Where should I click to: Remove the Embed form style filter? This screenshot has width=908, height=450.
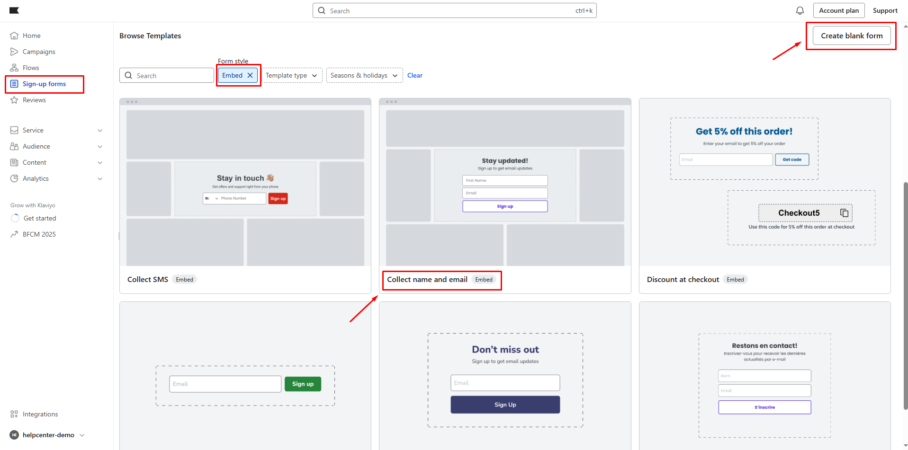coord(250,75)
